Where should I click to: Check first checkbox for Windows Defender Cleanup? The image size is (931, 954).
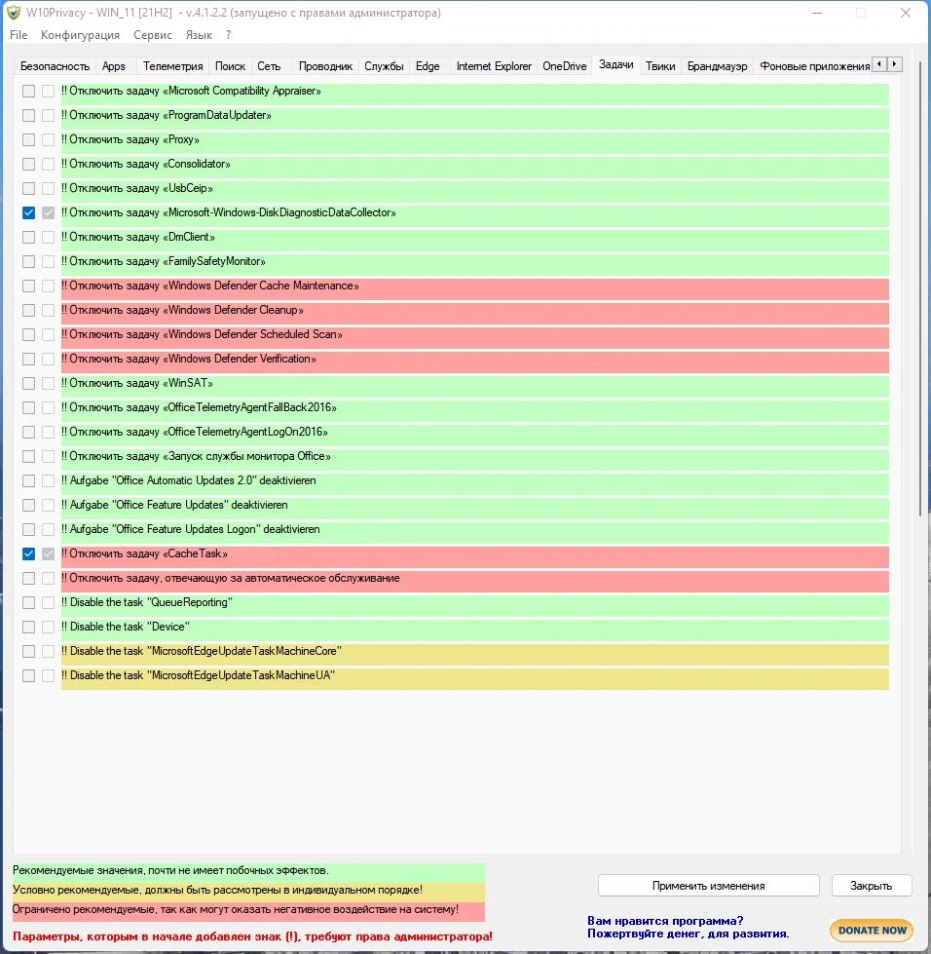pos(28,310)
